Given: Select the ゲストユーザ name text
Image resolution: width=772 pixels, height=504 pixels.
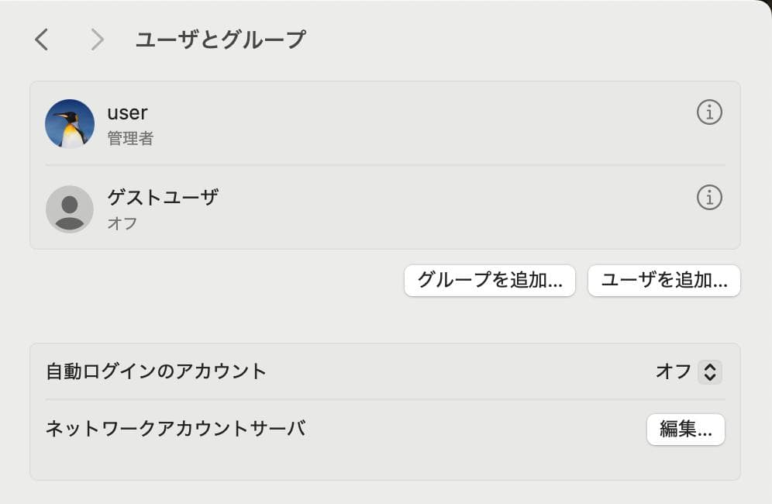Looking at the screenshot, I should 163,197.
